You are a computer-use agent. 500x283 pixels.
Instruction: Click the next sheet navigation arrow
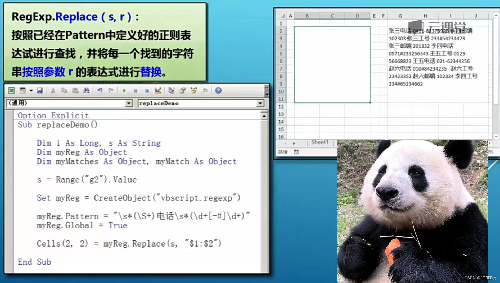point(294,143)
